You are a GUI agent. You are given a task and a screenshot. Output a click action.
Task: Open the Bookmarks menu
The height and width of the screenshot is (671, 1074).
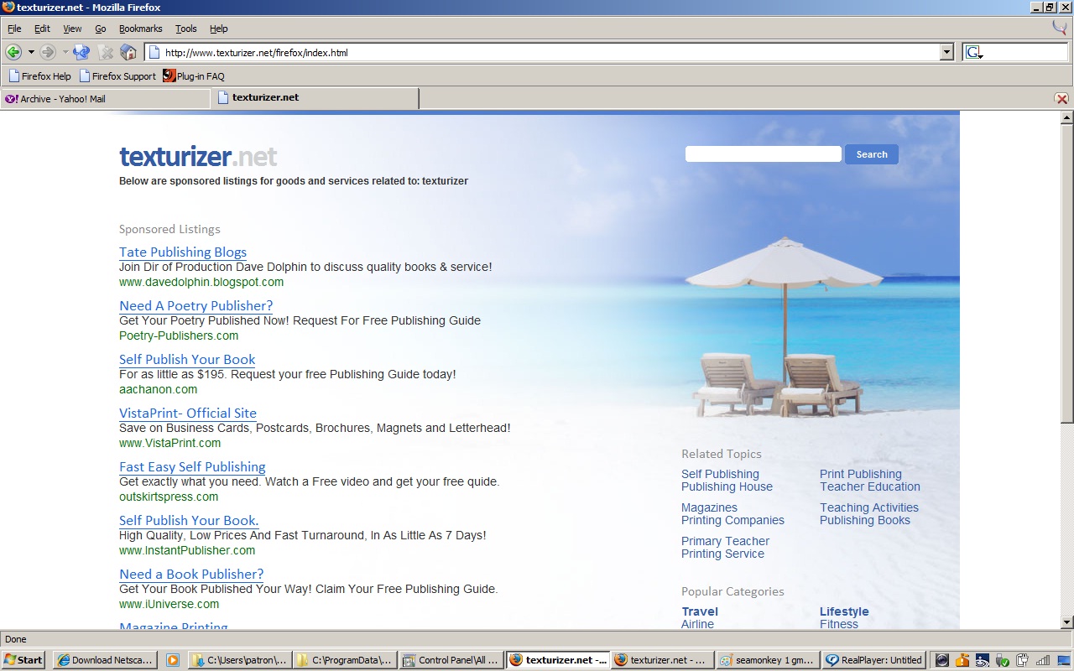pos(140,29)
